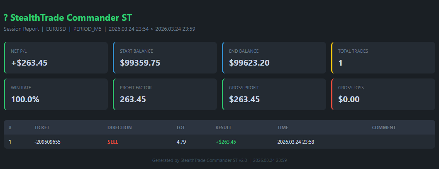439x169 pixels.
Task: Click the Comment column header
Action: click(384, 127)
